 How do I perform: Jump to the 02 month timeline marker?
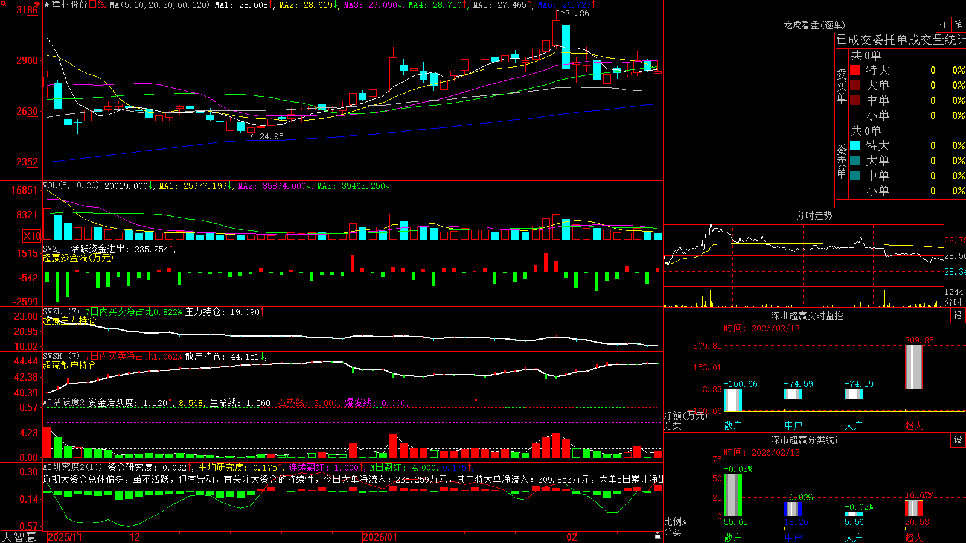tap(571, 537)
